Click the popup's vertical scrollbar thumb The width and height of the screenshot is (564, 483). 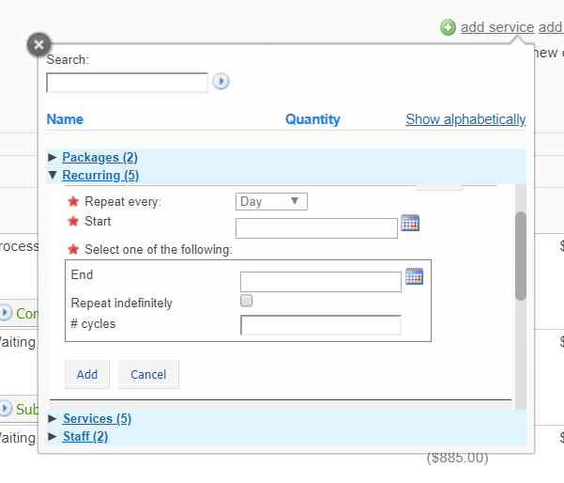point(521,256)
